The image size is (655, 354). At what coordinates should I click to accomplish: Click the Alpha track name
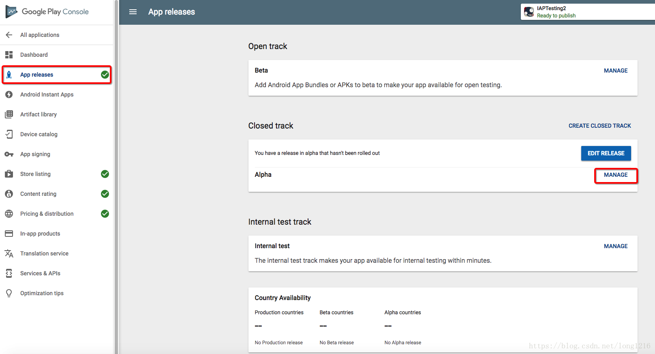click(263, 174)
